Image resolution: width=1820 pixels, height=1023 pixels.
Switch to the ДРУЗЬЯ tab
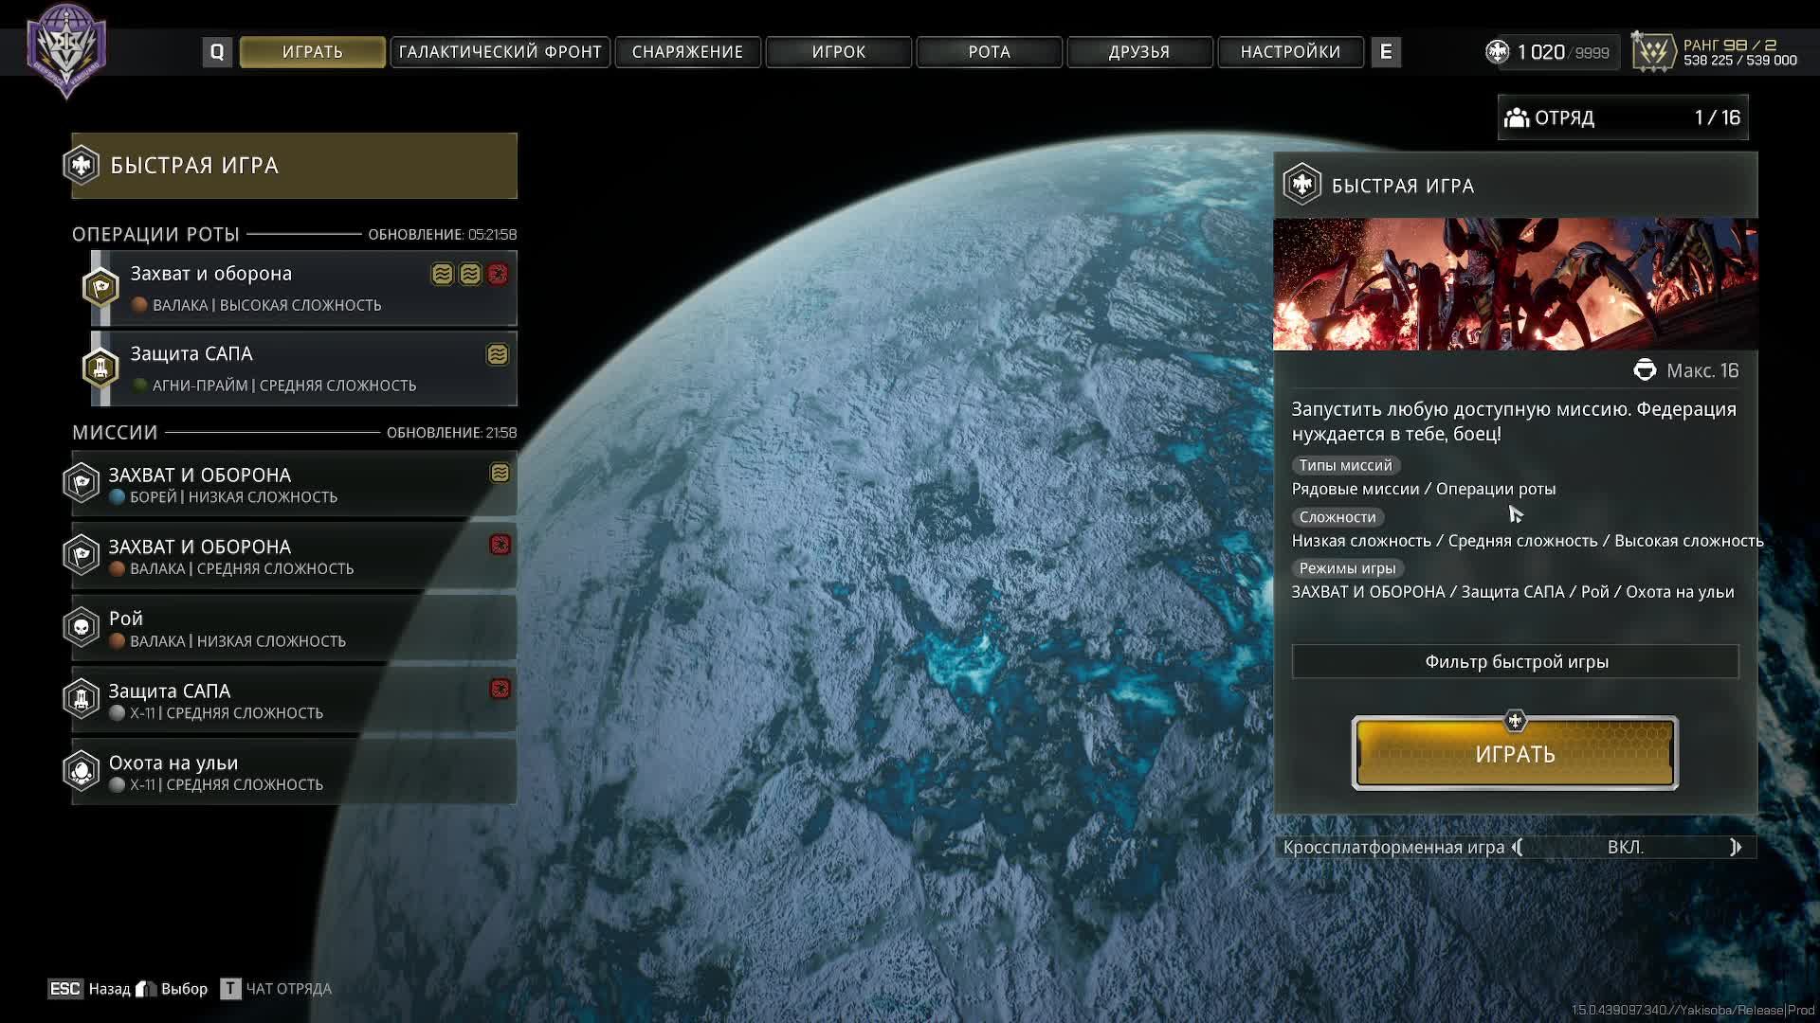click(1139, 52)
